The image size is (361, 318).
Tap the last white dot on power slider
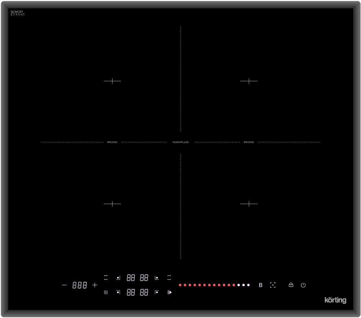[x=248, y=285]
